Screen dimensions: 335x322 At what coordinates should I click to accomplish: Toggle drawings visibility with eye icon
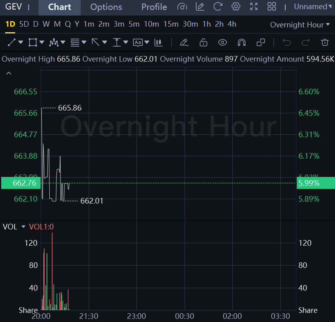222,42
